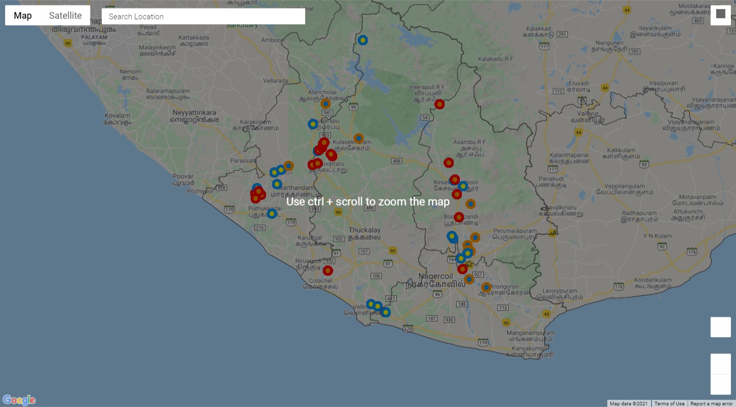Screen dimensions: 736x407
Task: Click the Report a map error link
Action: (711, 403)
